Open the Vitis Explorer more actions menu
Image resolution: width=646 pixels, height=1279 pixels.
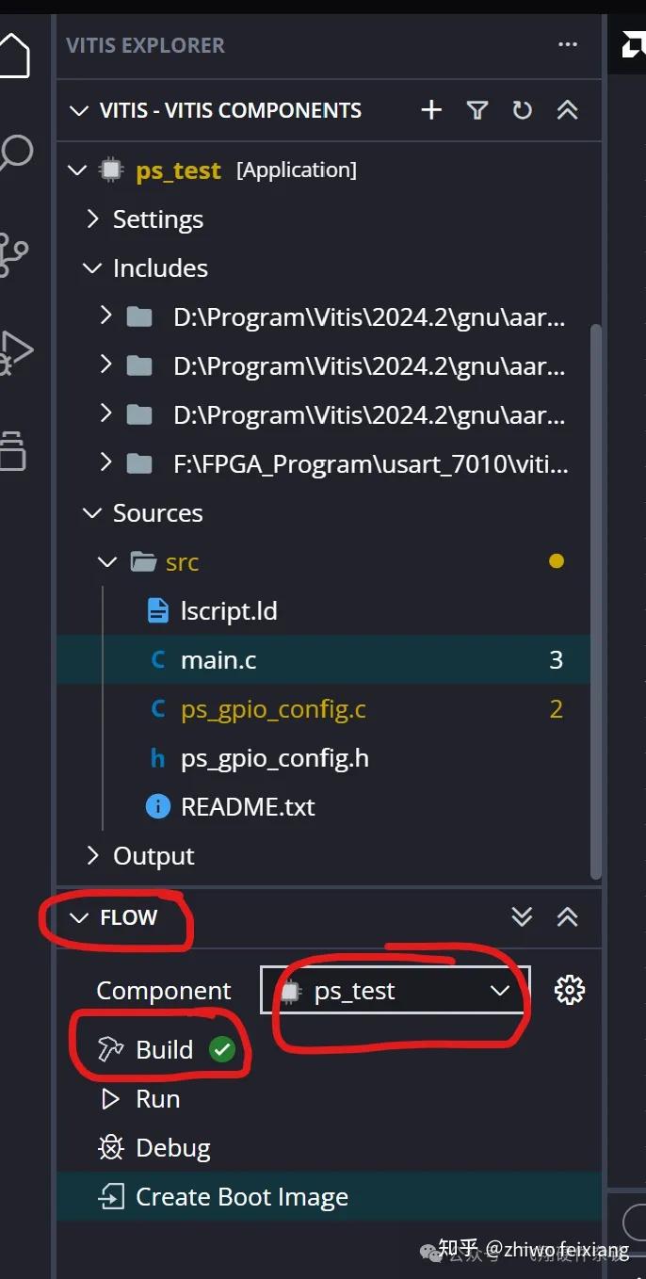tap(568, 44)
